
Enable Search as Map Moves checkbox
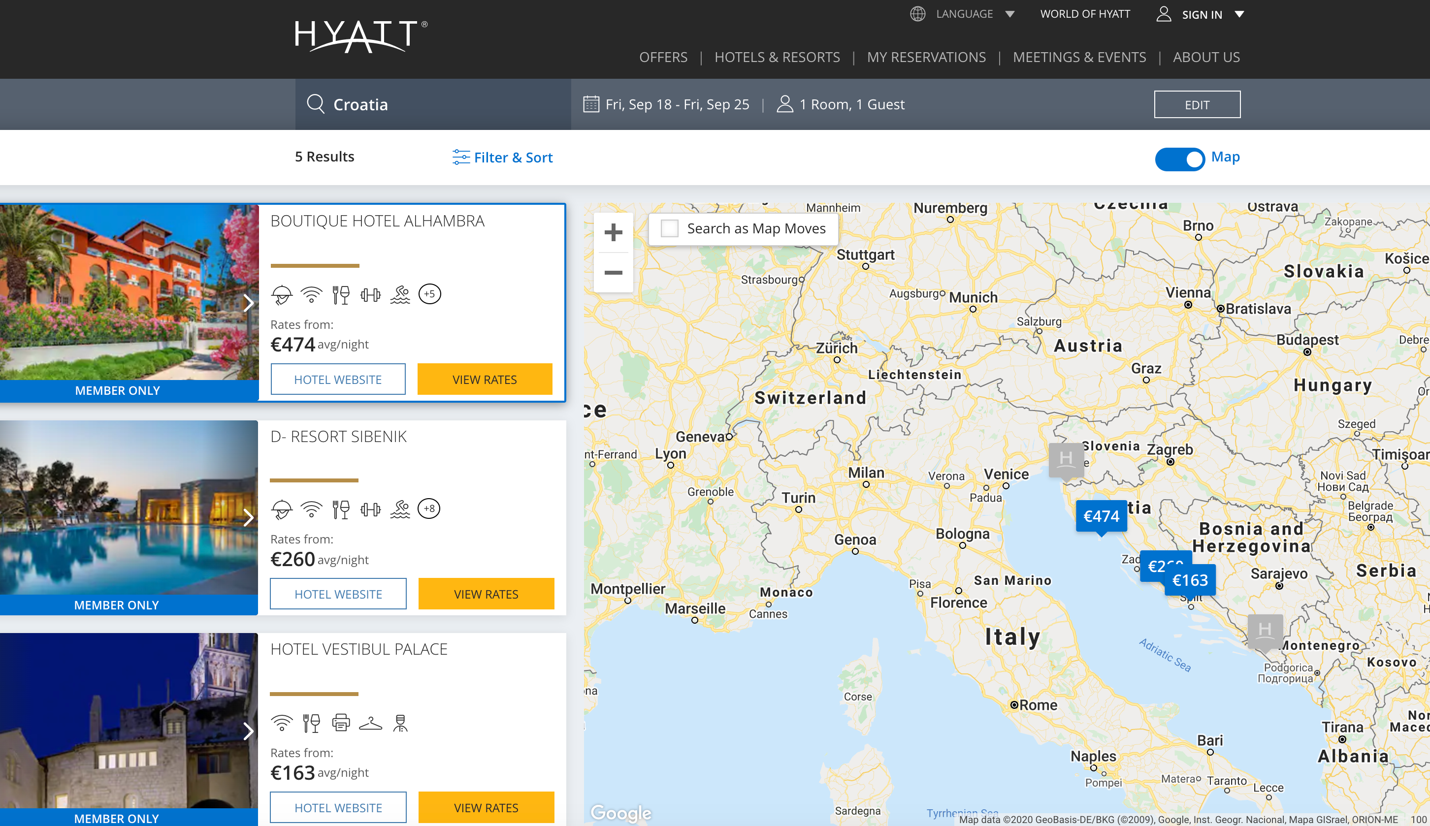tap(670, 228)
